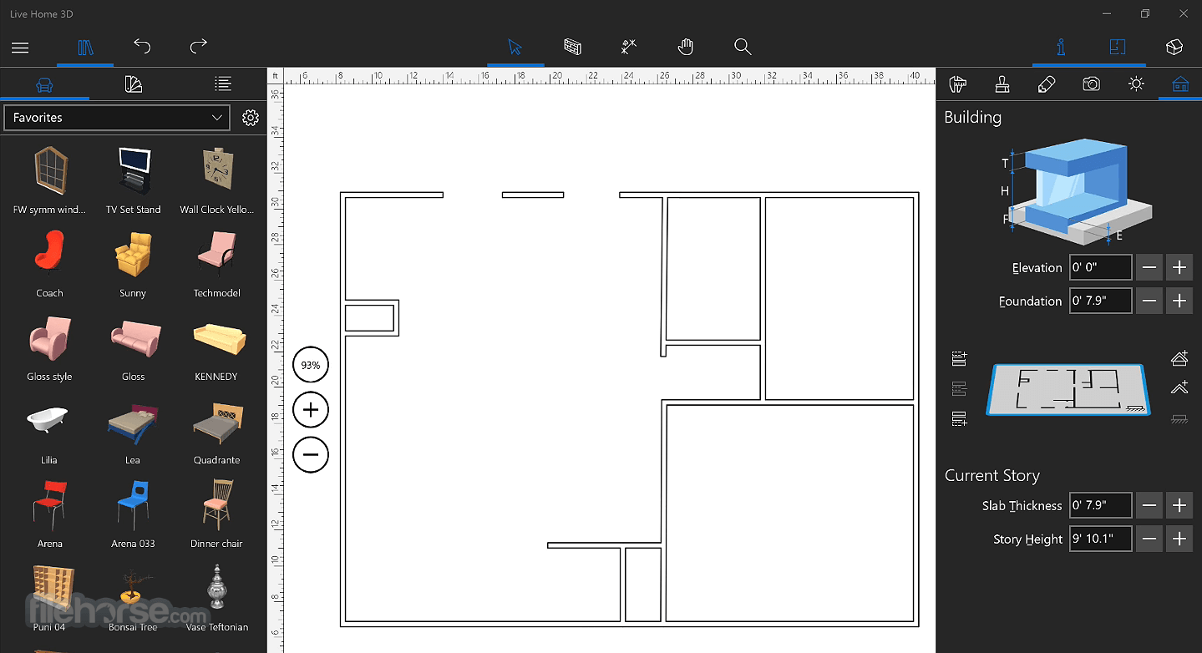
Task: Open the pencil 2D properties inspector tab
Action: (x=1047, y=84)
